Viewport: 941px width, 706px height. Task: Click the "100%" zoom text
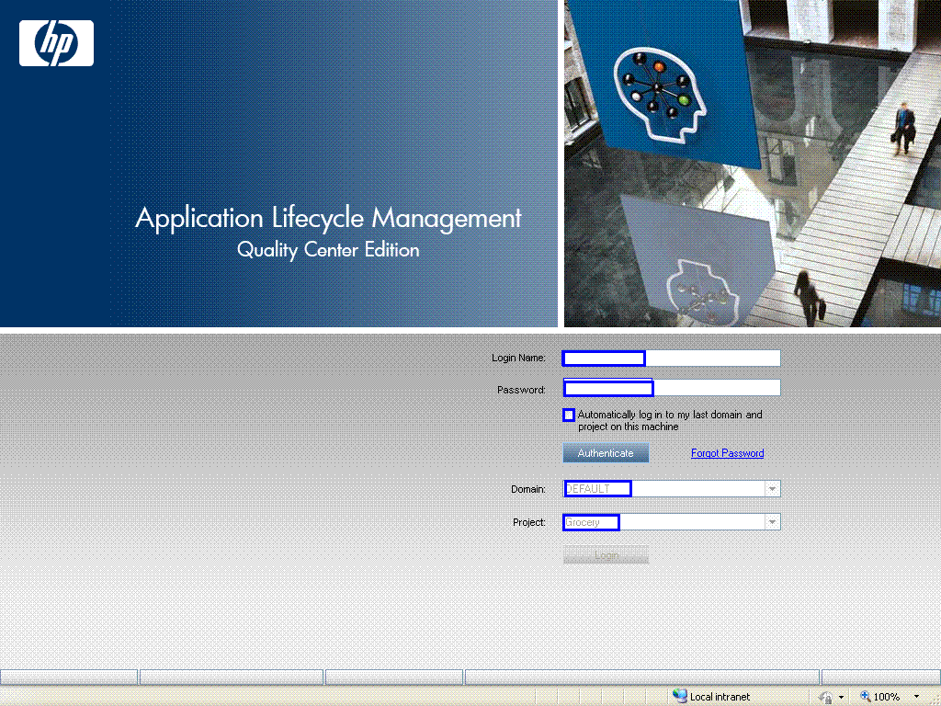click(887, 697)
